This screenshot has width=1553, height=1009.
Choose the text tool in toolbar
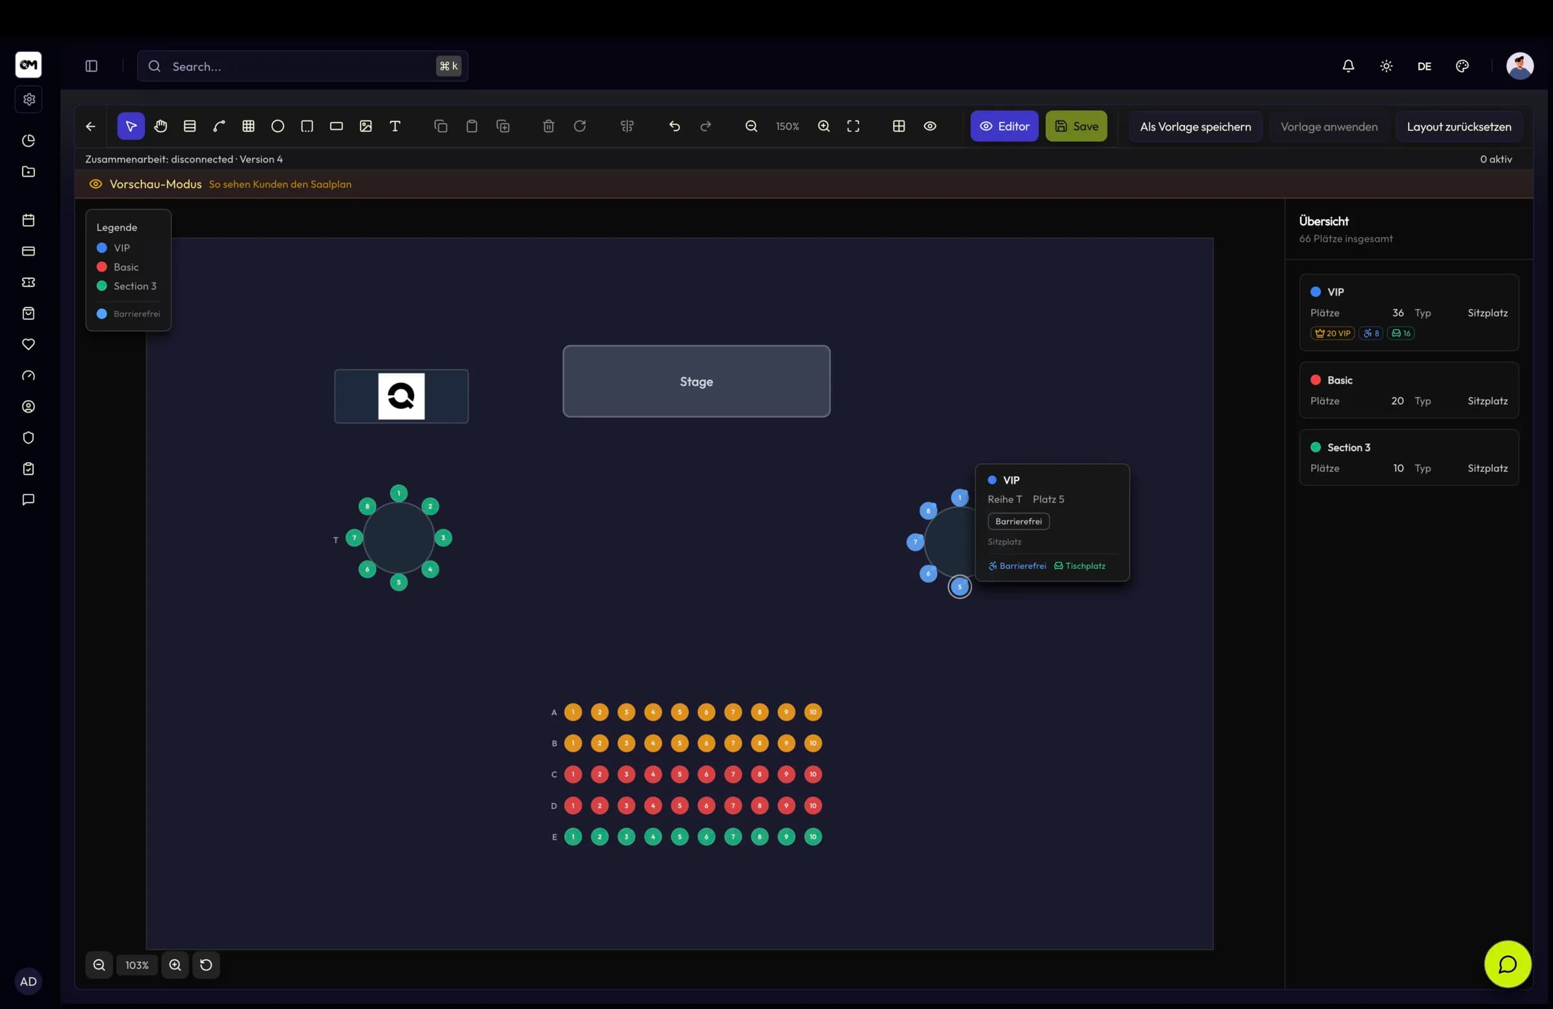click(395, 126)
